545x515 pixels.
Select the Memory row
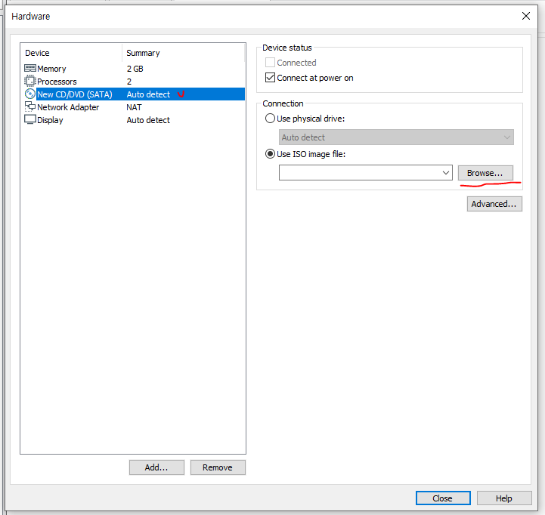coord(133,69)
